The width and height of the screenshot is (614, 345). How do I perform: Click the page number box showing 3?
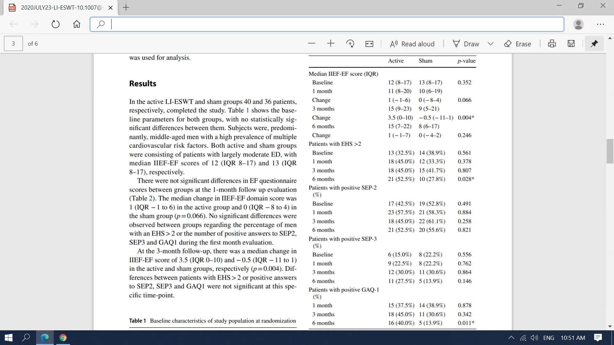[x=13, y=43]
